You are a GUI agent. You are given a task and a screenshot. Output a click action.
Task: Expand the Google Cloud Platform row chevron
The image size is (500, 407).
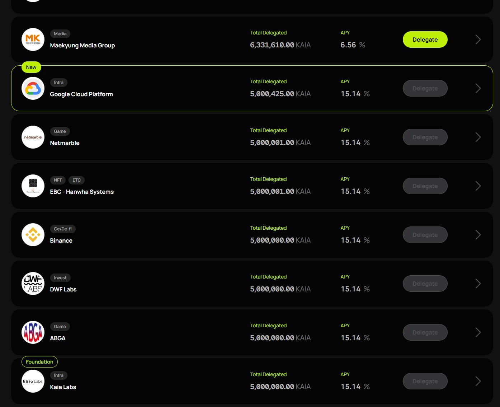(x=478, y=88)
